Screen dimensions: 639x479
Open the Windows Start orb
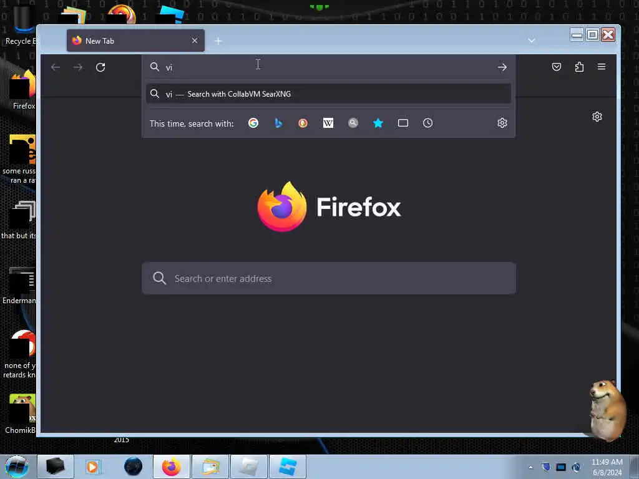click(x=17, y=467)
